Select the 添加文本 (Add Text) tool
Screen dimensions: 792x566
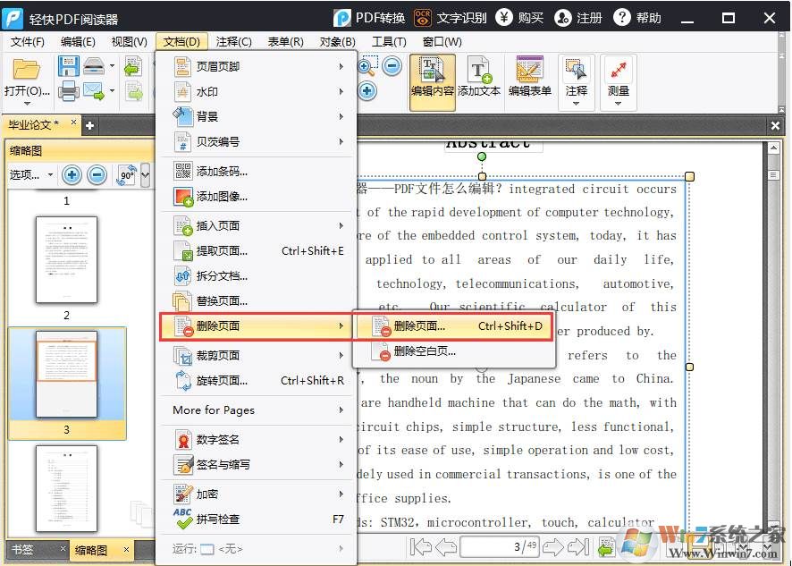479,78
